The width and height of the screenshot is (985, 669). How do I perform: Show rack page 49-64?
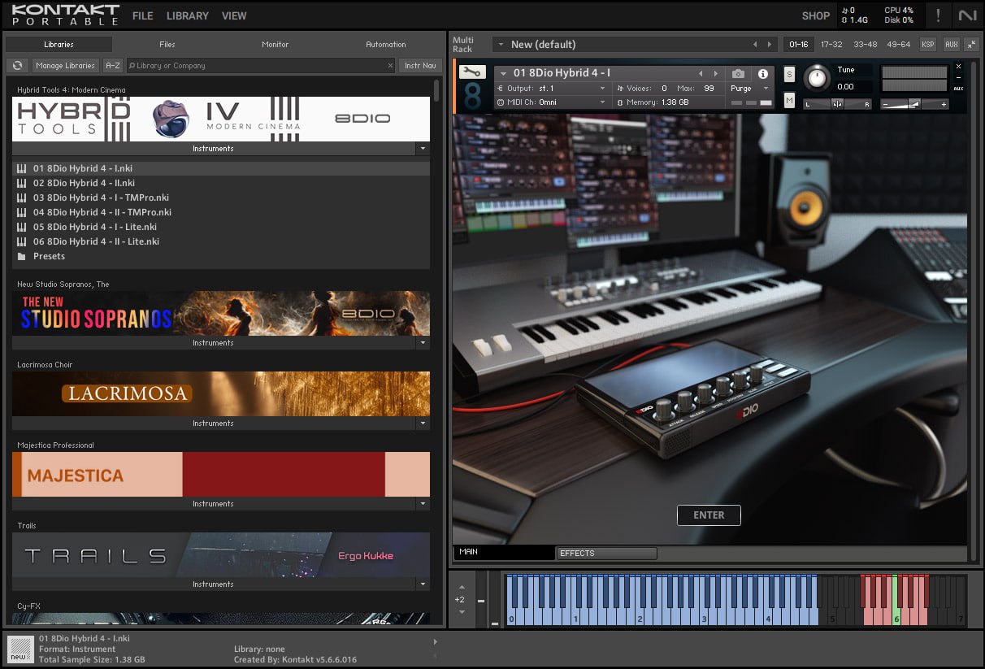[x=899, y=45]
